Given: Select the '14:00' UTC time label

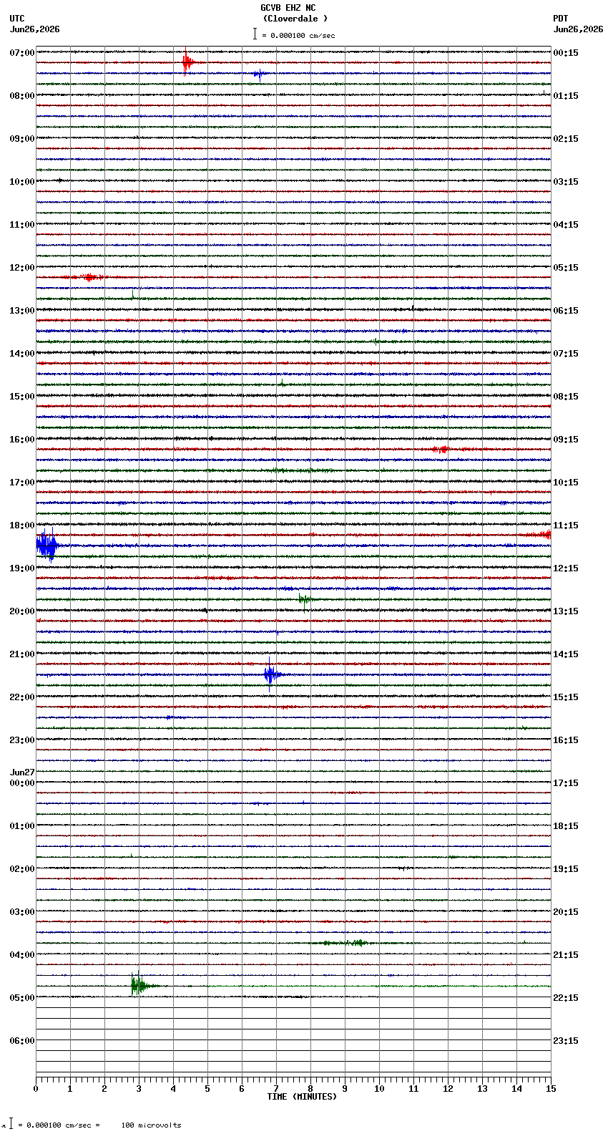Looking at the screenshot, I should [x=22, y=354].
